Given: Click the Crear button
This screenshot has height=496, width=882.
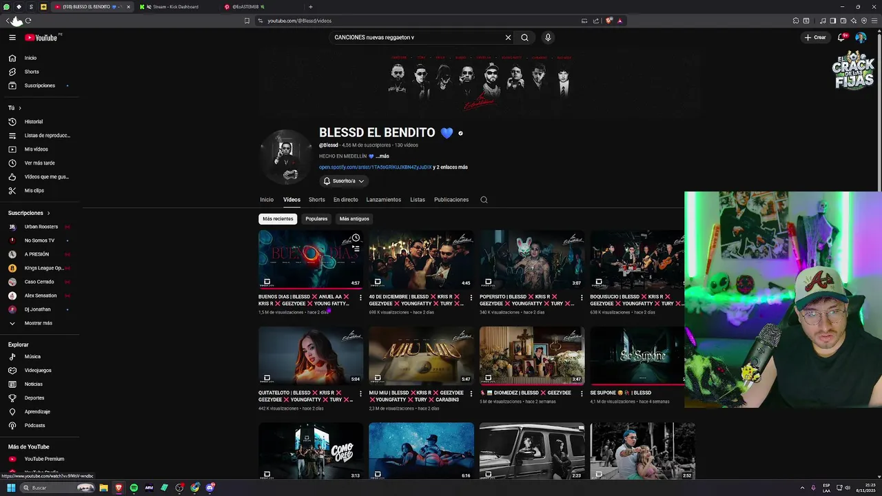Looking at the screenshot, I should (815, 38).
